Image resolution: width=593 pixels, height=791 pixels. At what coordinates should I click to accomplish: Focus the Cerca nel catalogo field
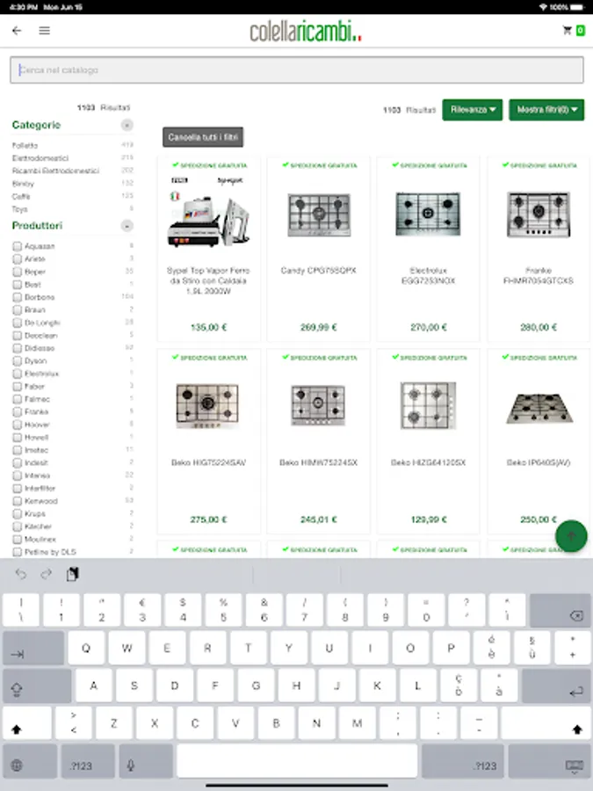click(x=297, y=70)
